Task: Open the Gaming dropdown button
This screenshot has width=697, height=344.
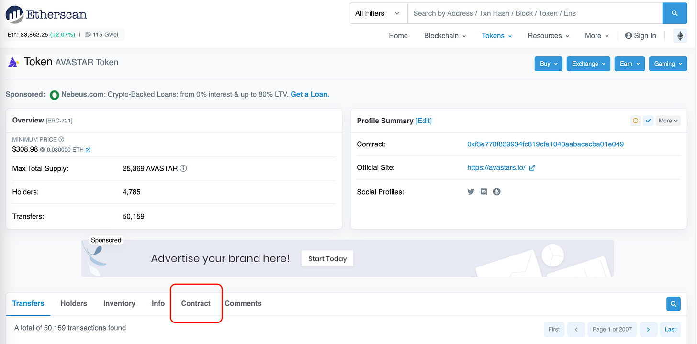Action: coord(668,64)
